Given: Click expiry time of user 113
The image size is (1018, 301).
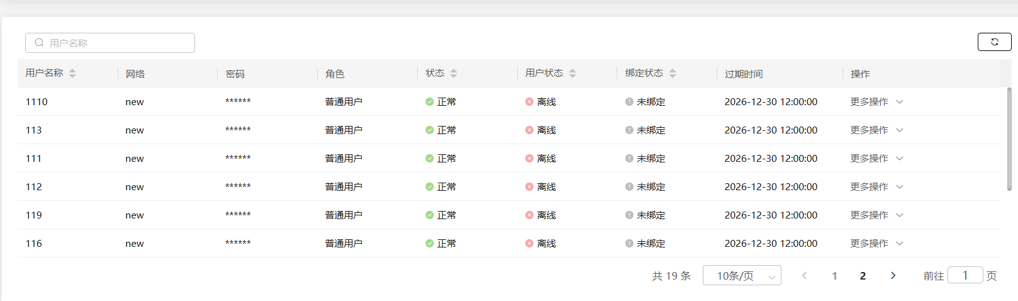Looking at the screenshot, I should point(771,130).
